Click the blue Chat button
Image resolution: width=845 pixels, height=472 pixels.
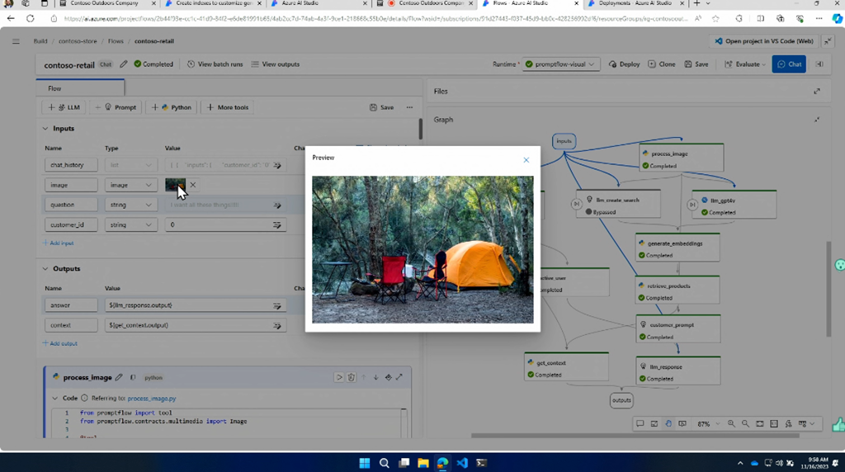point(788,64)
